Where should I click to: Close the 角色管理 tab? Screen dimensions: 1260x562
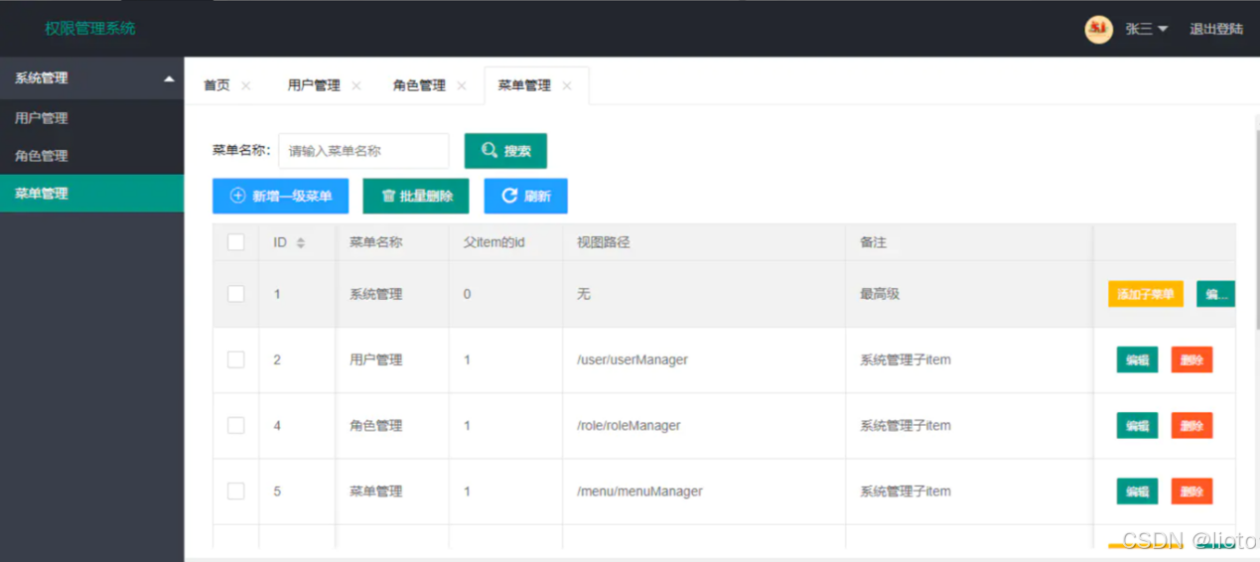point(462,86)
